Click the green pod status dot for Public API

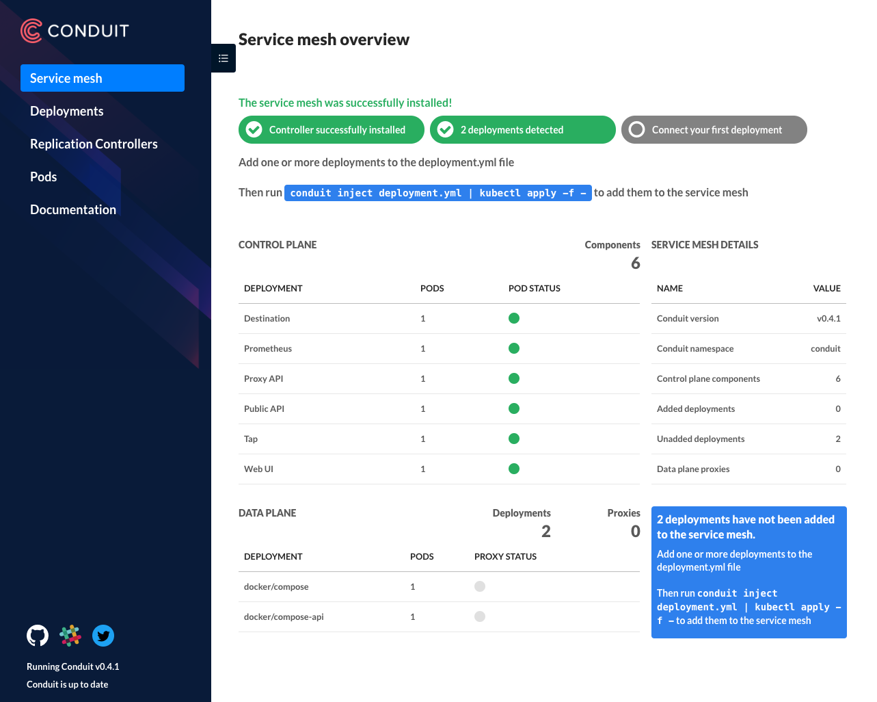pyautogui.click(x=514, y=408)
